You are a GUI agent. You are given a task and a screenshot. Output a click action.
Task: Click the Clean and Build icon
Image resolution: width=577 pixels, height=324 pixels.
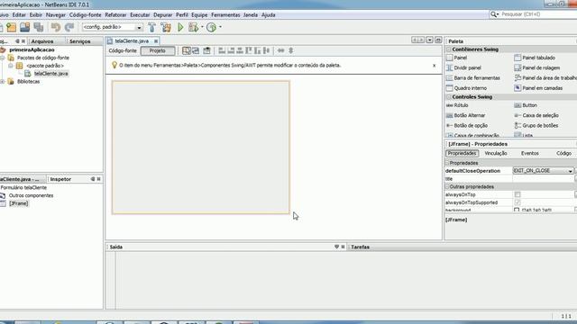(x=166, y=27)
